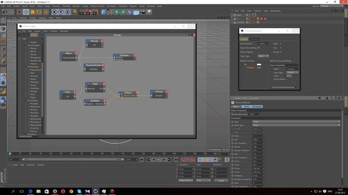348x195 pixels.
Task: Open the Simulate menu
Action: click(66, 6)
